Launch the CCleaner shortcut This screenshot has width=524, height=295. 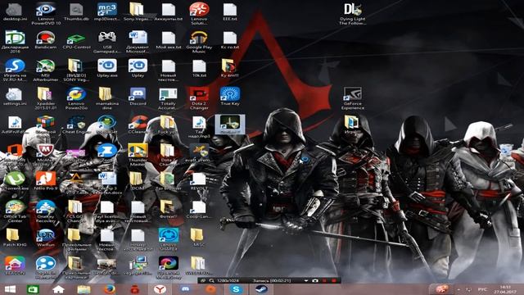pyautogui.click(x=138, y=123)
